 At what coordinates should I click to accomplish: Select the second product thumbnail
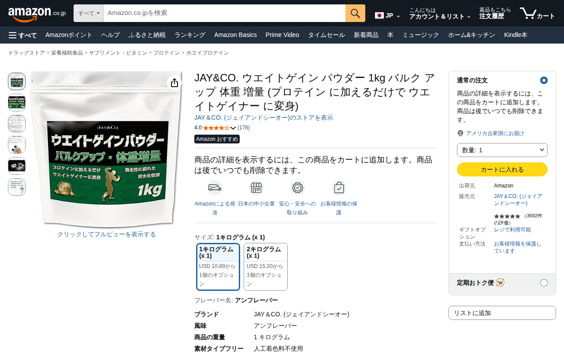pyautogui.click(x=17, y=103)
